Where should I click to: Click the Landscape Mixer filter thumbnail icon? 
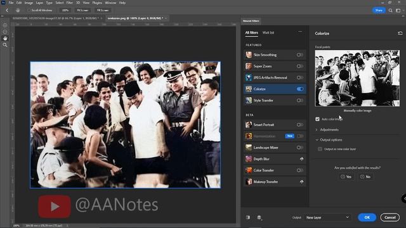[249, 148]
